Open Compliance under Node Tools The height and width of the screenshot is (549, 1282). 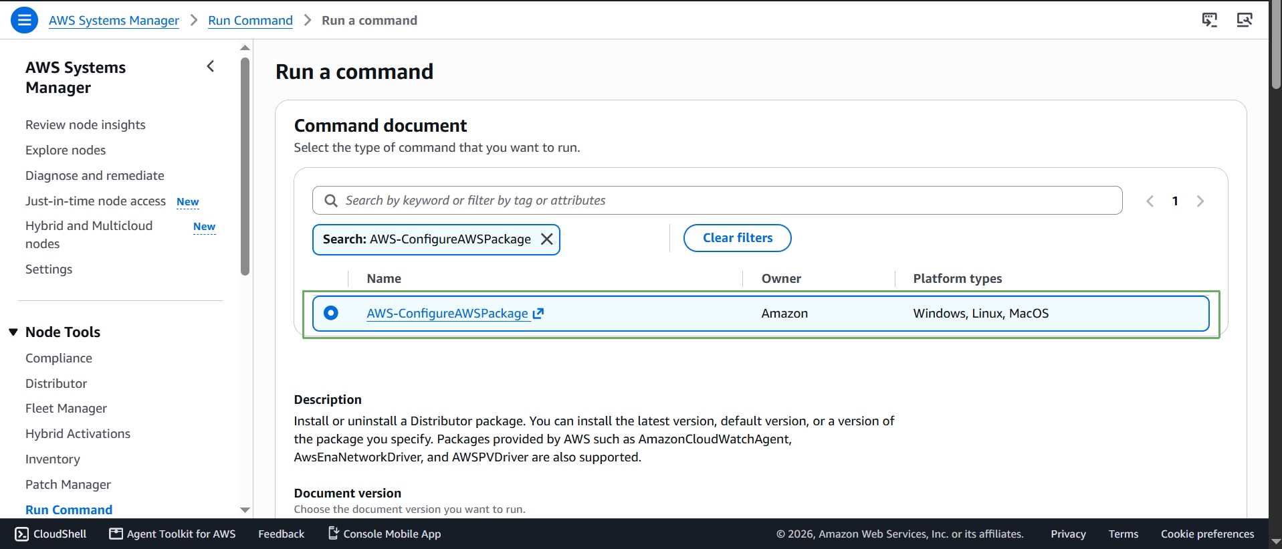(59, 358)
